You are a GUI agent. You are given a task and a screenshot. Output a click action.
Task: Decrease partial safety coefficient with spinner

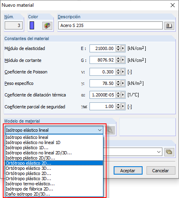[118, 108]
